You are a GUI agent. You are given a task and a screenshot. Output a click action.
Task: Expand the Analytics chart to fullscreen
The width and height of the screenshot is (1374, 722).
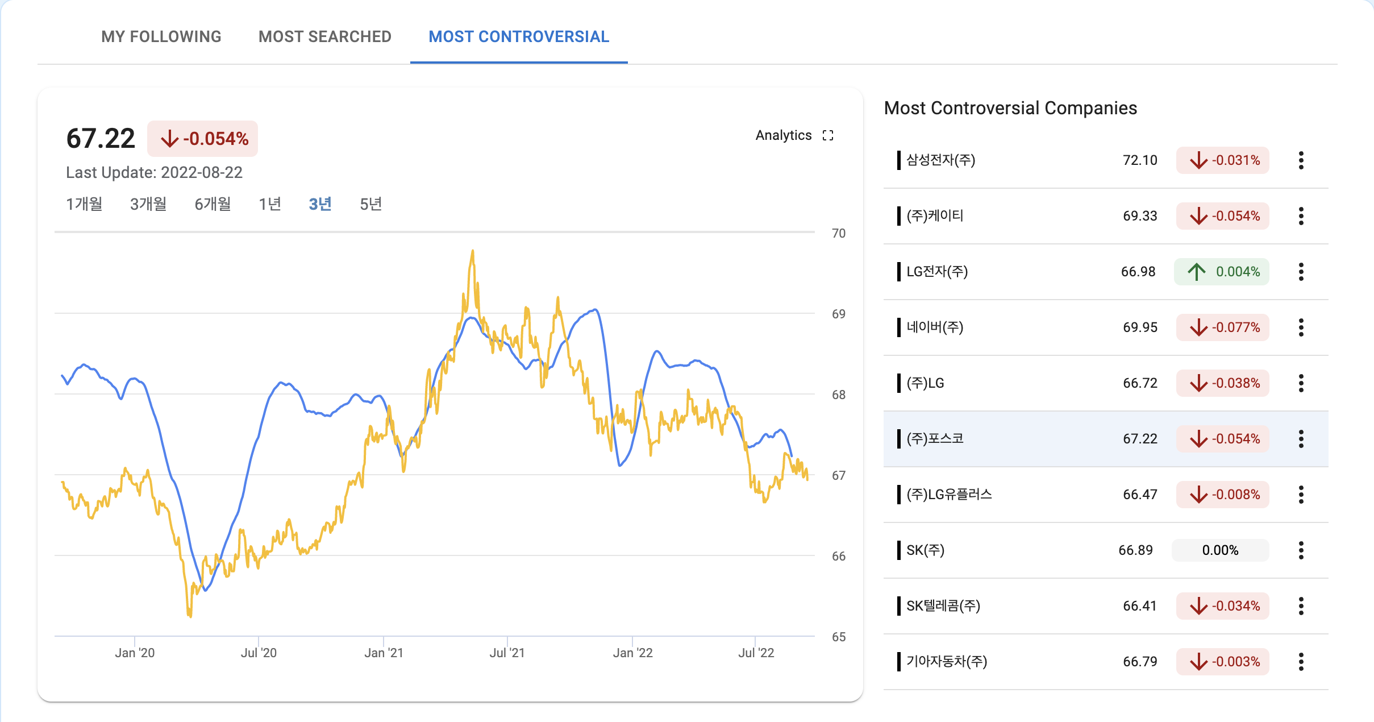click(x=828, y=135)
